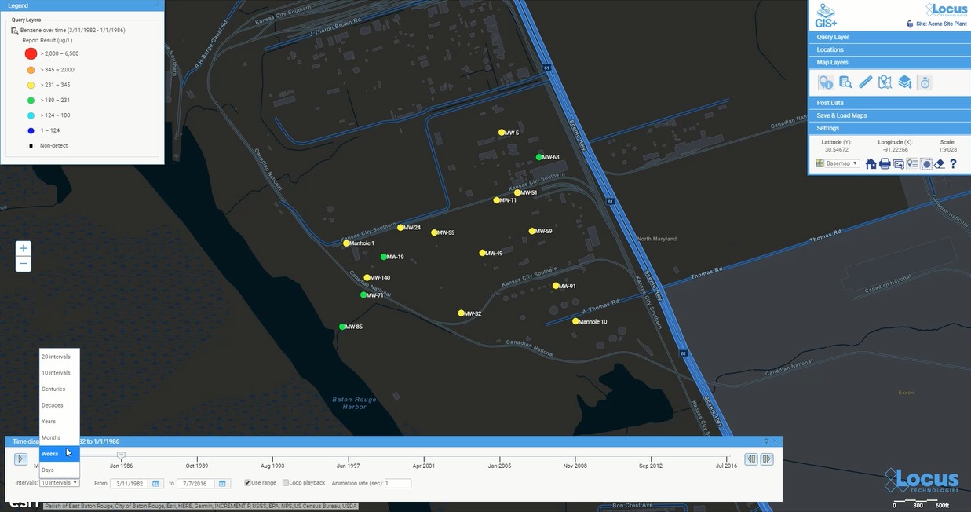Screen dimensions: 971x512
Task: Click the MW-85 well marker
Action: click(x=342, y=327)
